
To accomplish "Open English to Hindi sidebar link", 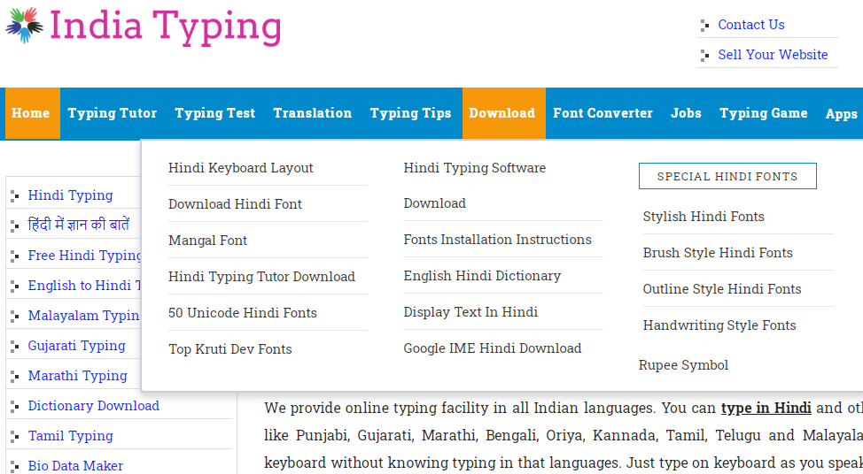I will coord(85,286).
